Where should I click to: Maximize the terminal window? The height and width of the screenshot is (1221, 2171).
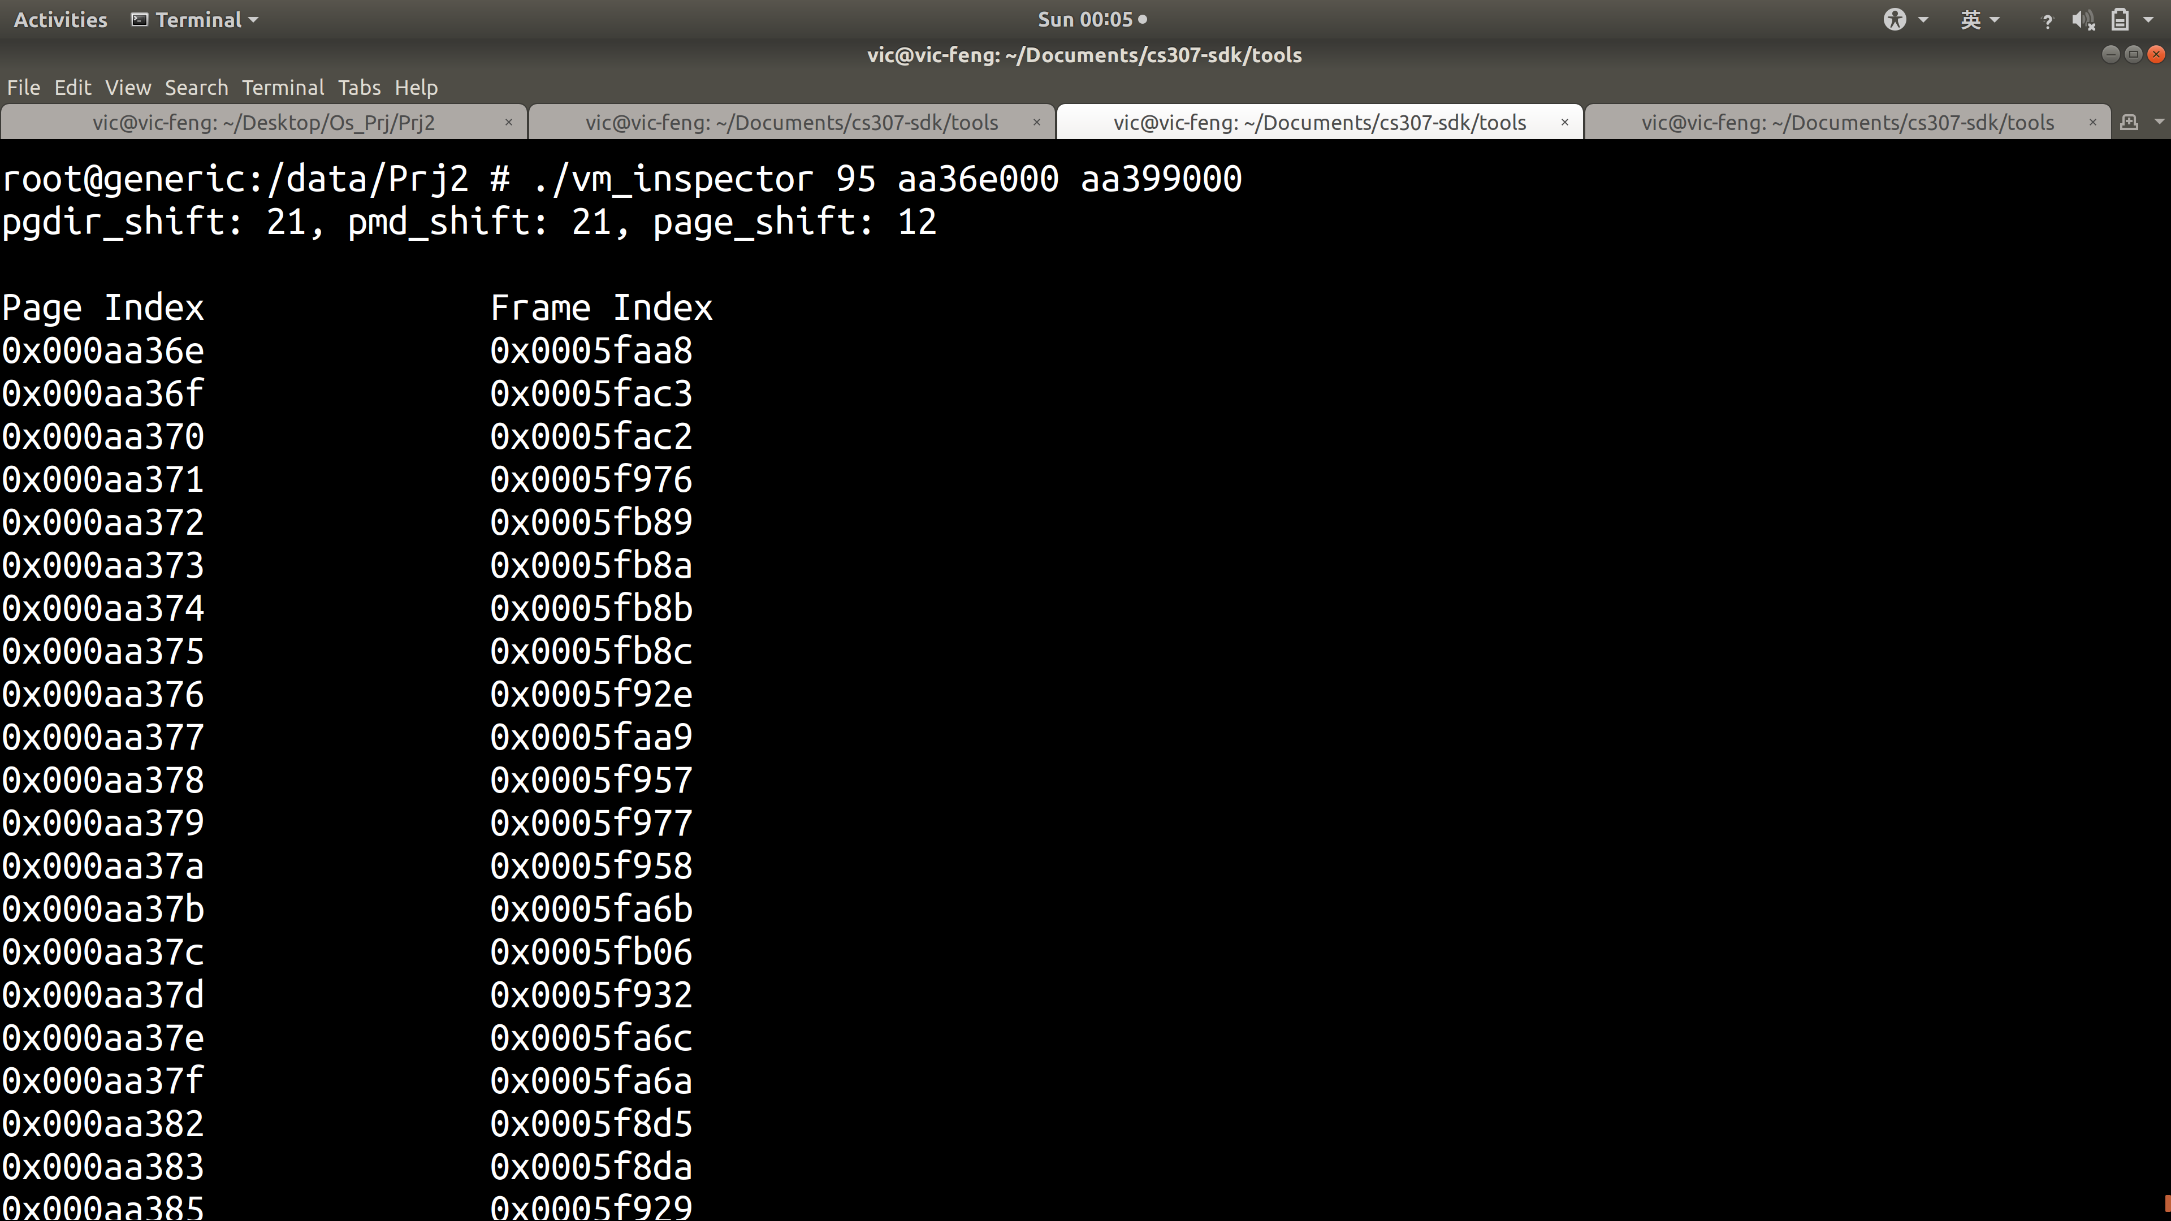2133,54
